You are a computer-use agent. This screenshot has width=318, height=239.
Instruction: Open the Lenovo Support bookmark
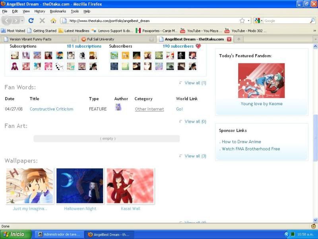(112, 31)
